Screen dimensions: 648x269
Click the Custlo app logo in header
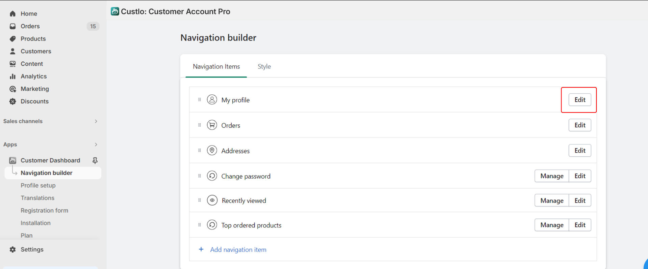(x=115, y=11)
